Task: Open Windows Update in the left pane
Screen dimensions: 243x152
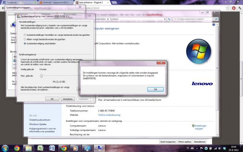Action: (37, 124)
